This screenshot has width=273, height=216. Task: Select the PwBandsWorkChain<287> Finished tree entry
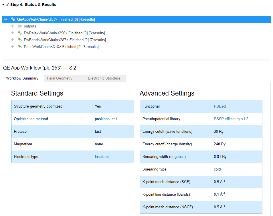coord(65,40)
